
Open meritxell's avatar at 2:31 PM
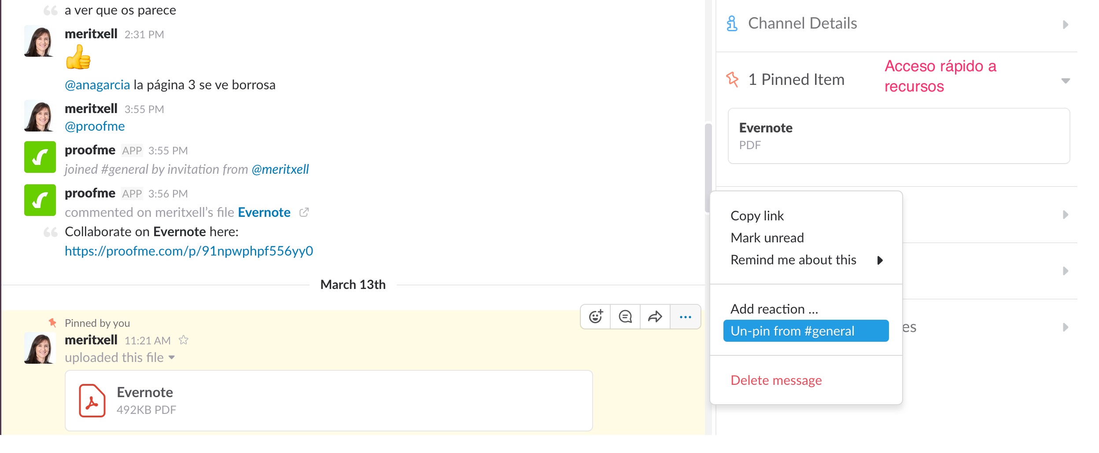pyautogui.click(x=40, y=41)
